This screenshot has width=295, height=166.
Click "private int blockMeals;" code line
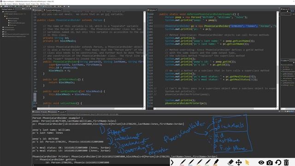click(x=59, y=41)
